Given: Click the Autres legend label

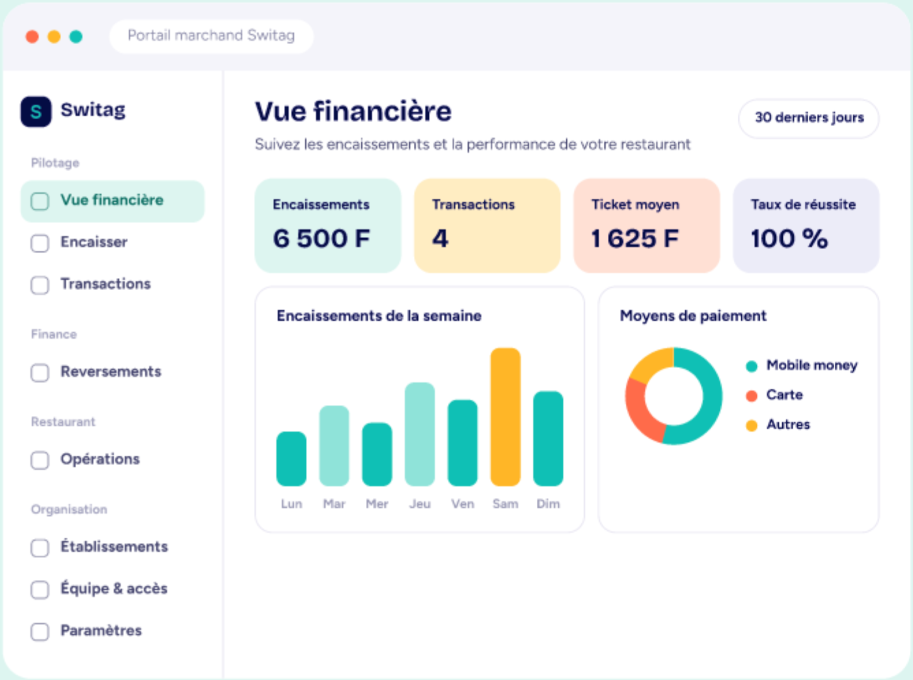Looking at the screenshot, I should 788,424.
